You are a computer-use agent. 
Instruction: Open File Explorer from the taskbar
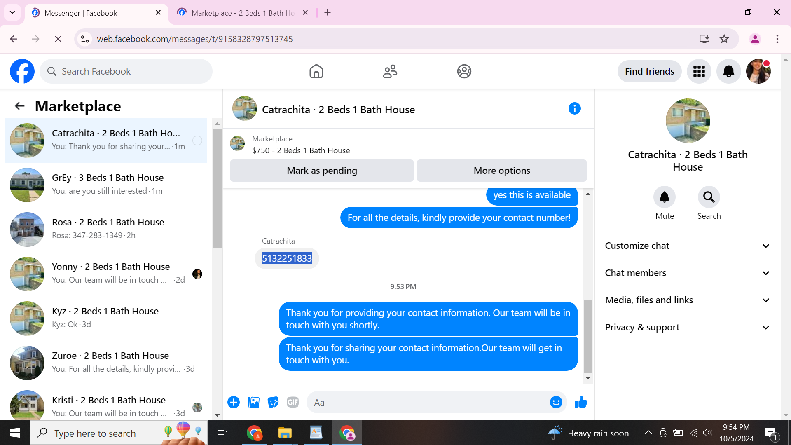point(285,433)
